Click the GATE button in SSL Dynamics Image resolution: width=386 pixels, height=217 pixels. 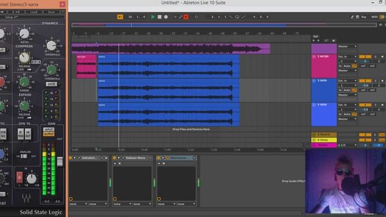51,84
